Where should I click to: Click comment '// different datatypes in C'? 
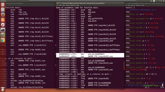[141, 10]
